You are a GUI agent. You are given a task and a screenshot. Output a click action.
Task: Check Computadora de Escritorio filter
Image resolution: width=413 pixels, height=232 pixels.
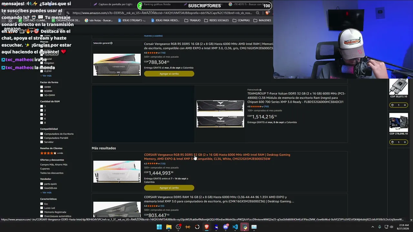[42, 134]
